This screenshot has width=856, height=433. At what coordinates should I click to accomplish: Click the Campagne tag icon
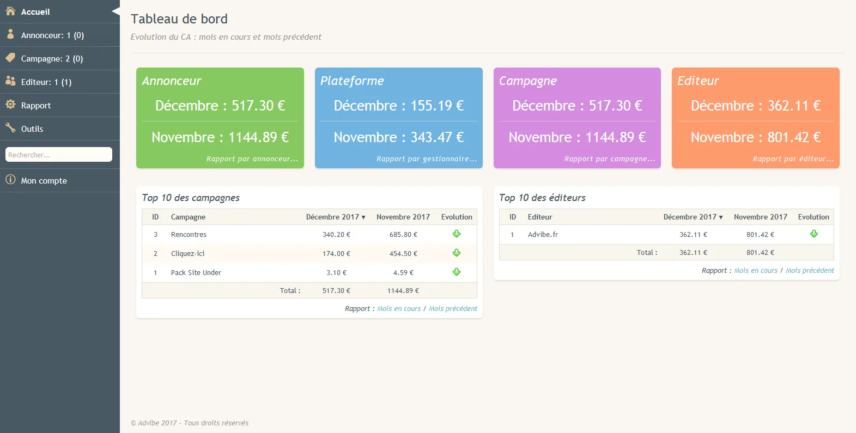pos(10,58)
